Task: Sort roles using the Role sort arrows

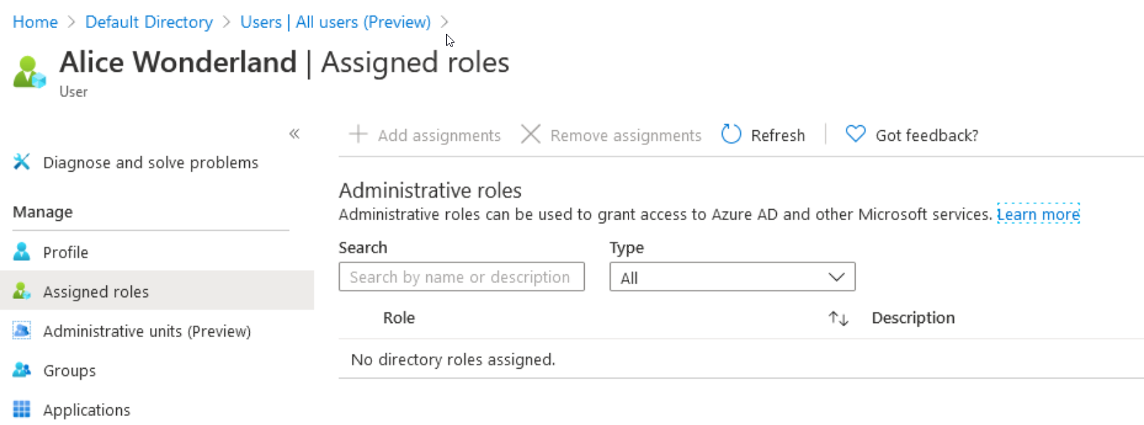Action: click(838, 318)
